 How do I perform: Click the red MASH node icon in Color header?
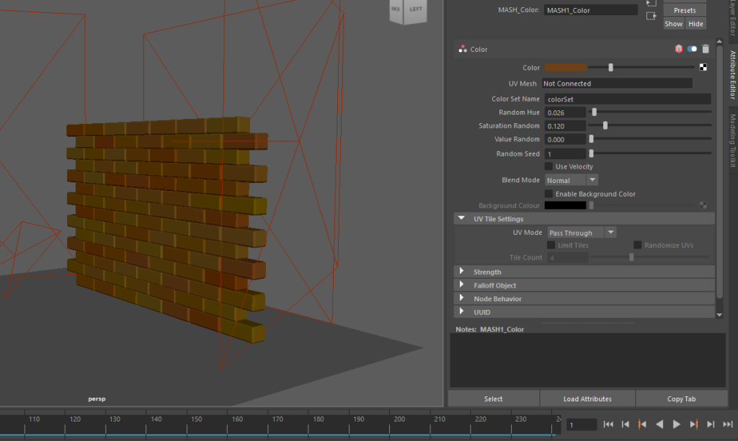[678, 49]
